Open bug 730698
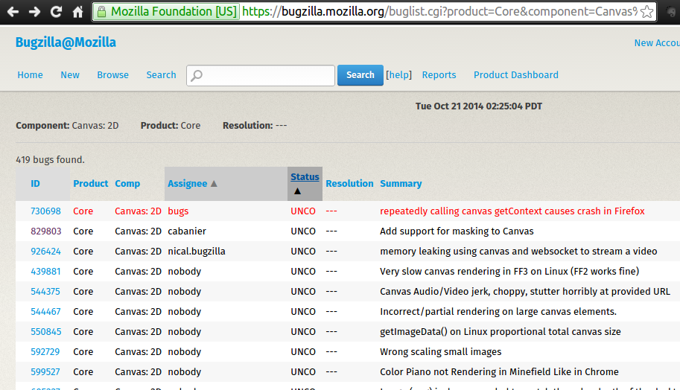 pyautogui.click(x=45, y=211)
